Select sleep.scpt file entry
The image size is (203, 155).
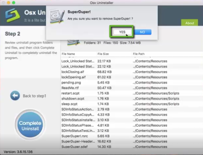pyautogui.click(x=132, y=104)
